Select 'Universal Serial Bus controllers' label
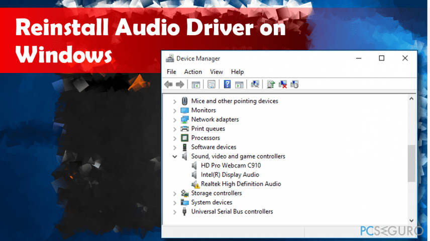Viewport: 430px width, 241px height. coord(232,212)
